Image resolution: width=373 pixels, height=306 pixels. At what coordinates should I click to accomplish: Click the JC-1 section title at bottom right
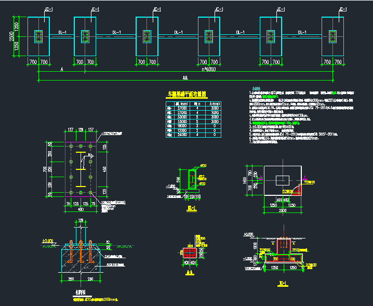click(x=283, y=284)
